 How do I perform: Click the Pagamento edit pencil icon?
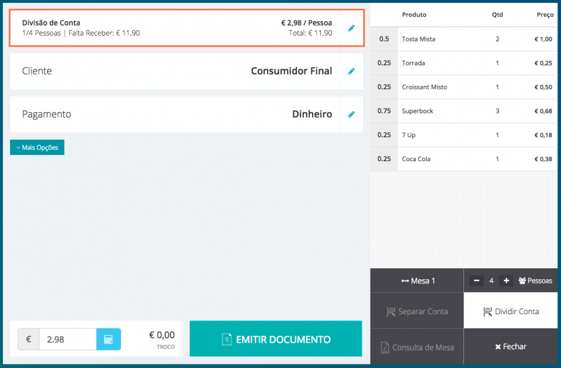[x=351, y=114]
